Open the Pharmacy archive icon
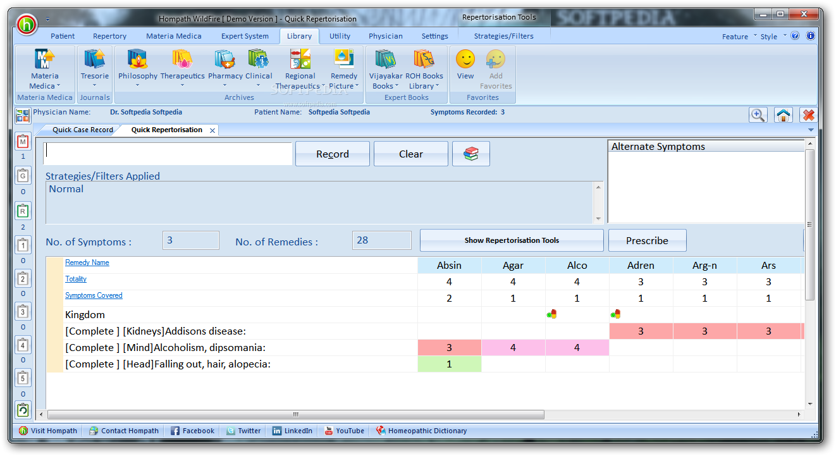Image resolution: width=836 pixels, height=456 pixels. pos(225,59)
